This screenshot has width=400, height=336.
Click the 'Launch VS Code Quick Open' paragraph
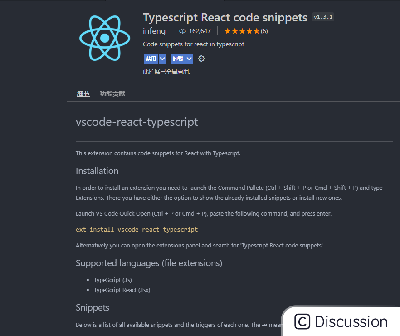click(x=204, y=214)
